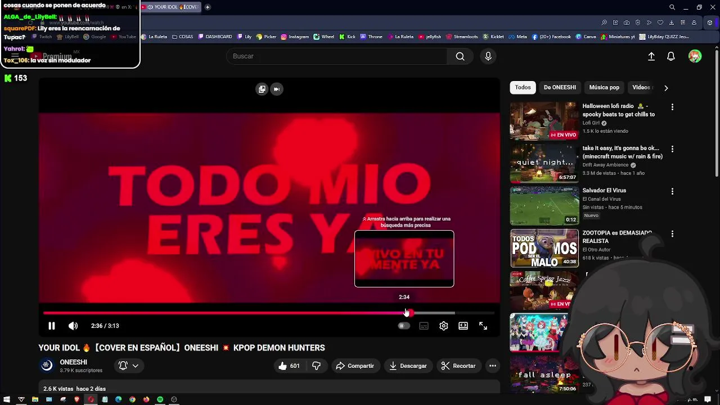Click the skip-next icon above the video
Screen dimensions: 720x405
click(x=277, y=89)
